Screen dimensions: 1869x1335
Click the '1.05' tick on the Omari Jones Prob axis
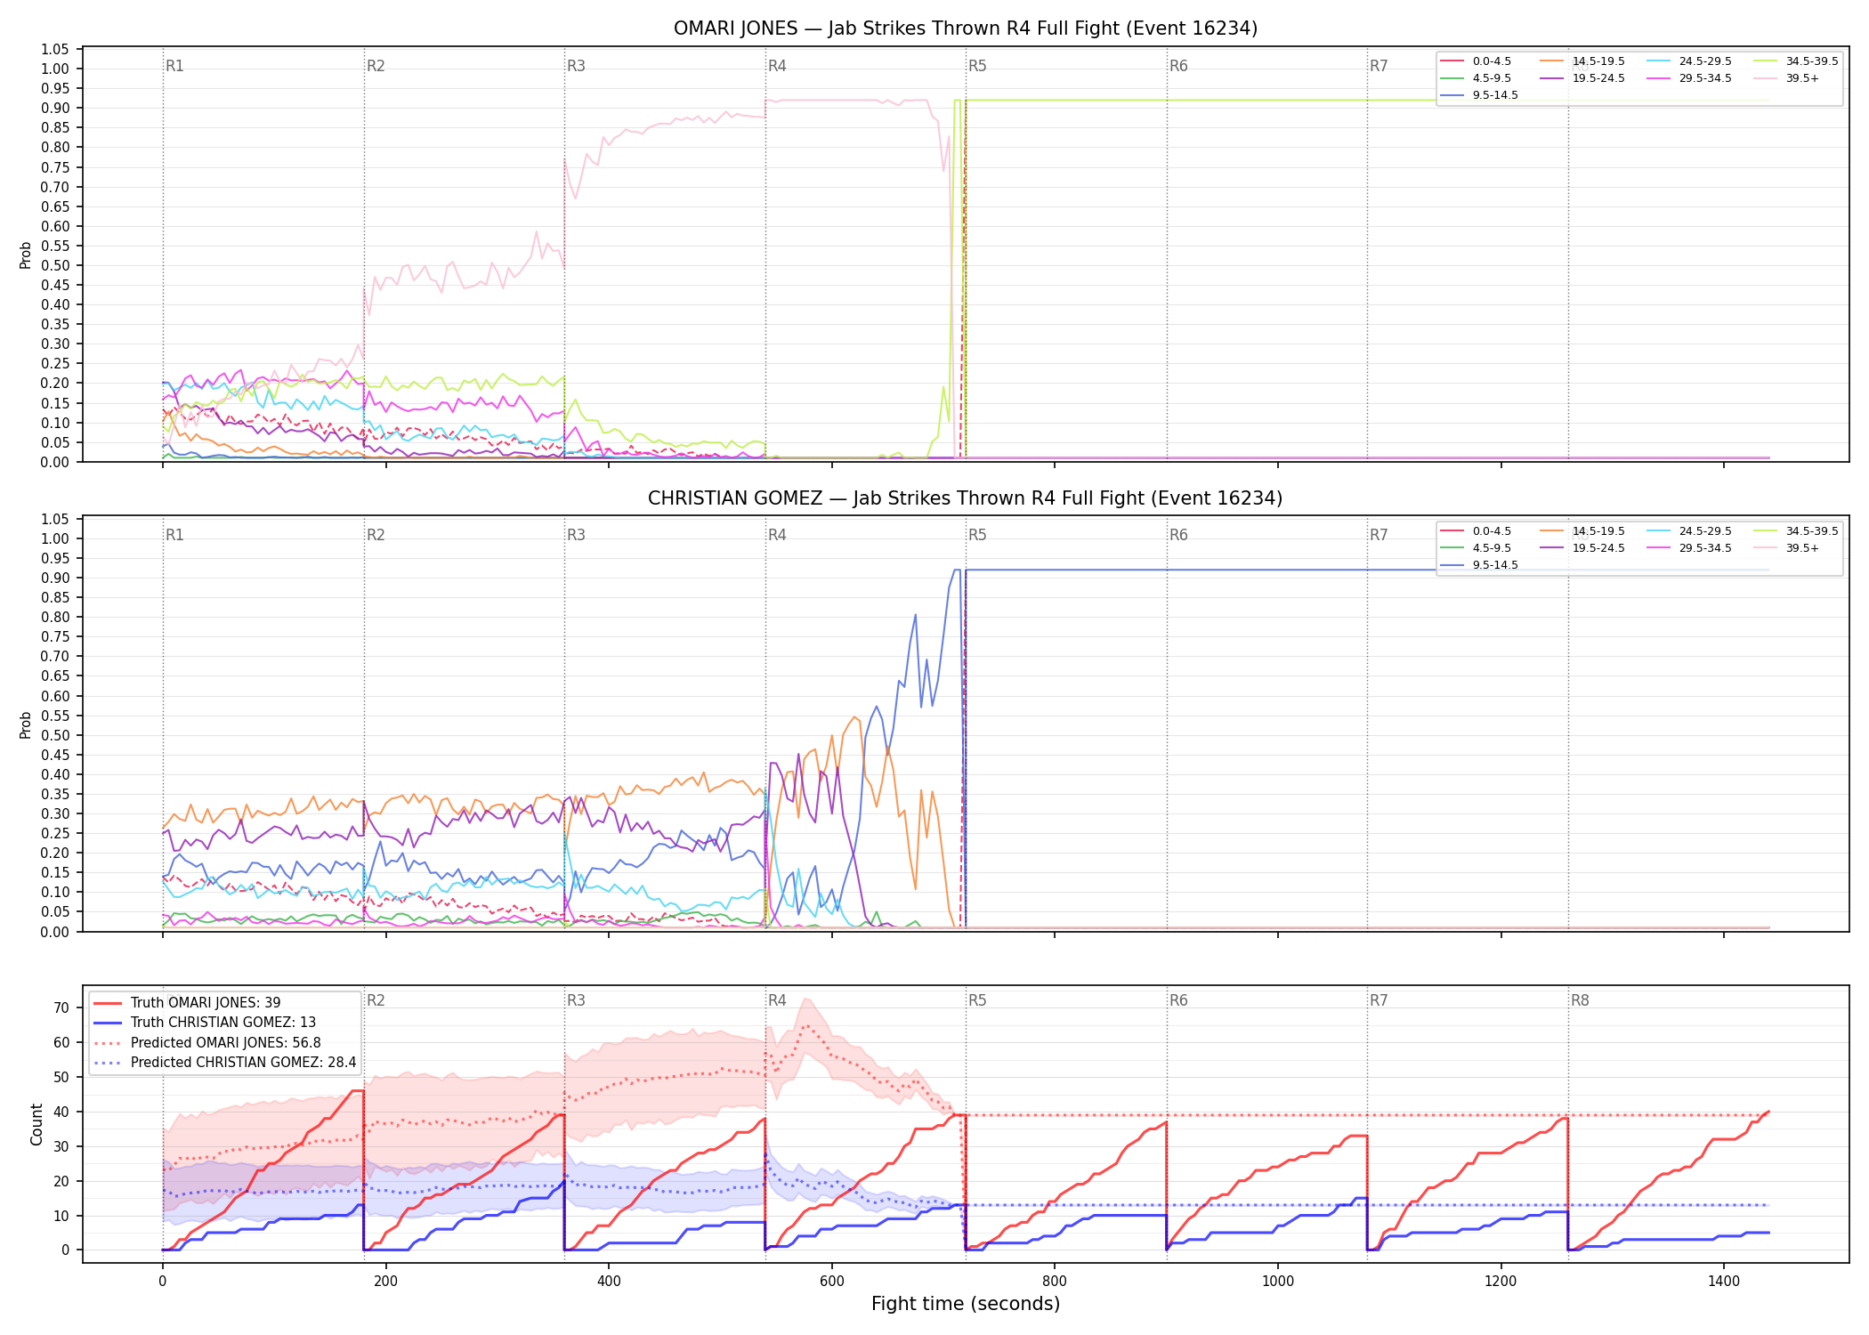(55, 49)
